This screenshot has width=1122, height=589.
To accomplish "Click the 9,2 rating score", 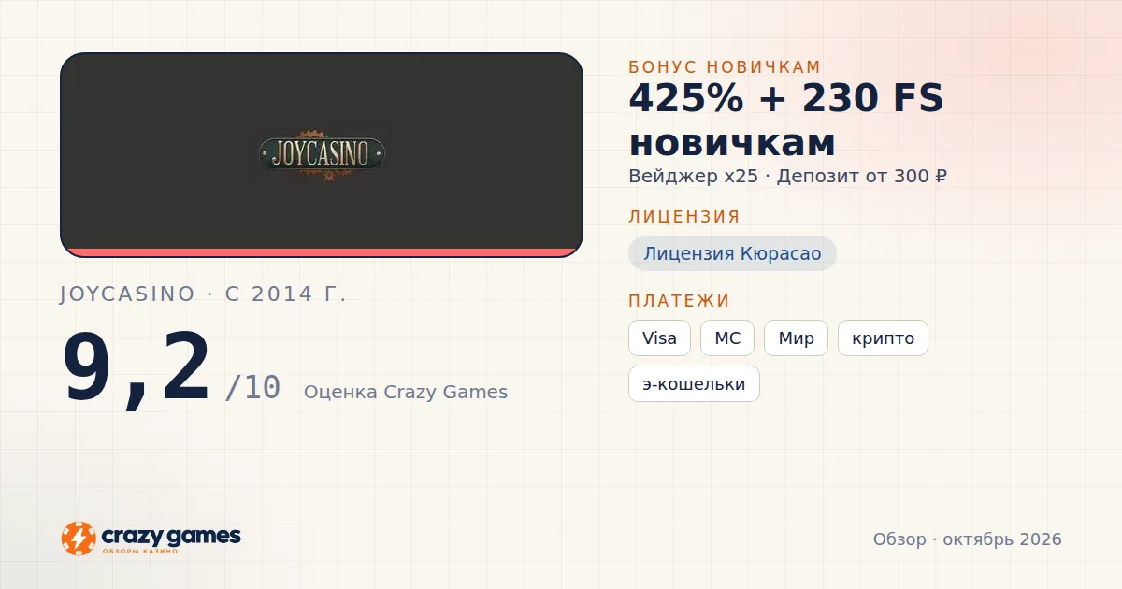I will (137, 369).
